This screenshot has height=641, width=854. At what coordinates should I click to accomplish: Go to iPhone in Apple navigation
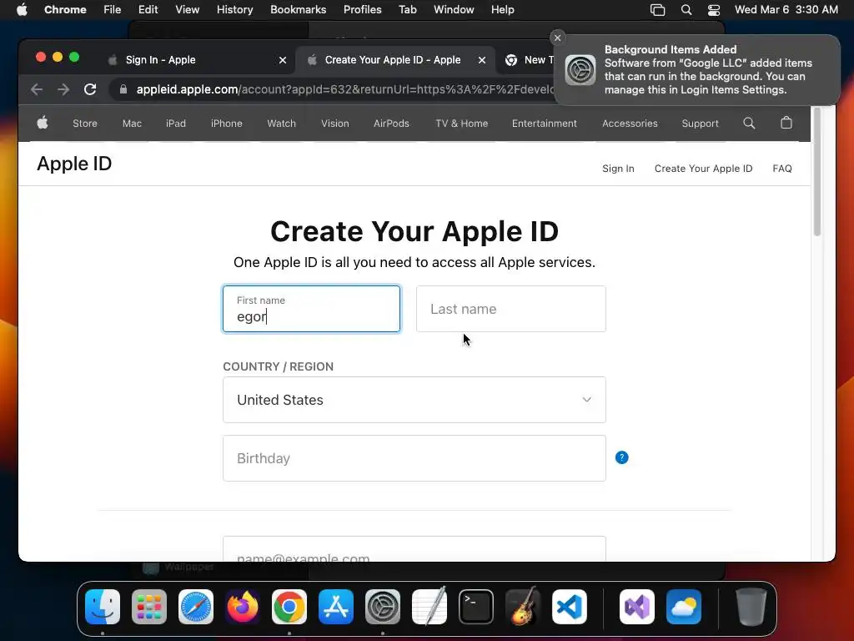tap(227, 124)
